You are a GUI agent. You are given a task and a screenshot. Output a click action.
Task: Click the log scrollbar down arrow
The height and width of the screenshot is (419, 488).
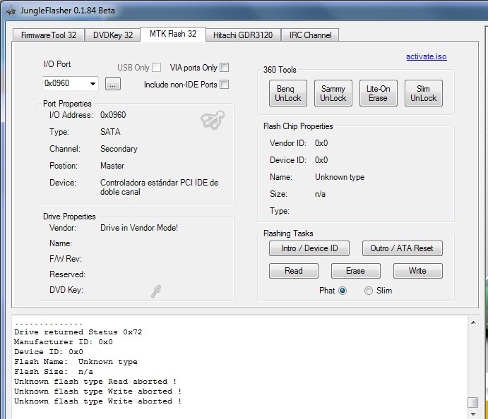(472, 413)
